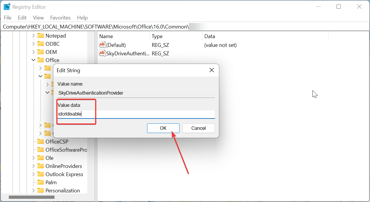Viewport: 370px width, 202px height.
Task: Click the Value data input field
Action: (x=136, y=114)
